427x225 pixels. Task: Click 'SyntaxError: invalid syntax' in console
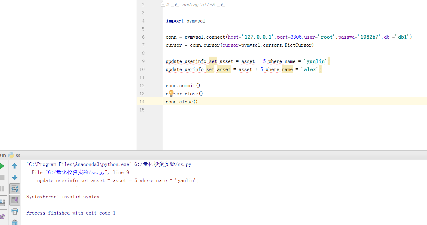pos(63,197)
